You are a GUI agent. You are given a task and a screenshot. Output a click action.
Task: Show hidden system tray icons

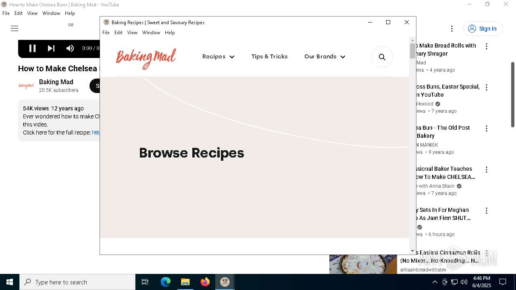coord(435,282)
